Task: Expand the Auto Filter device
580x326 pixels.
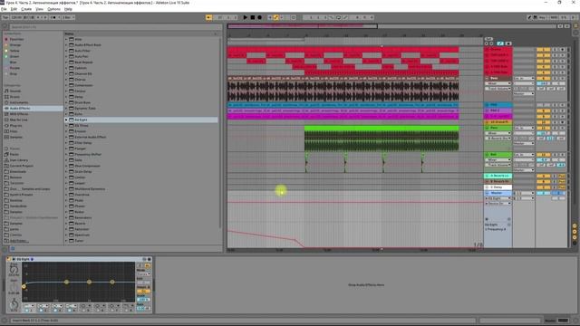Action: 66,51
